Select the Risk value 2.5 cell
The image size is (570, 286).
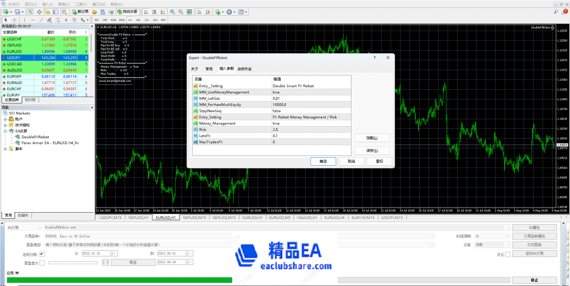[311, 129]
